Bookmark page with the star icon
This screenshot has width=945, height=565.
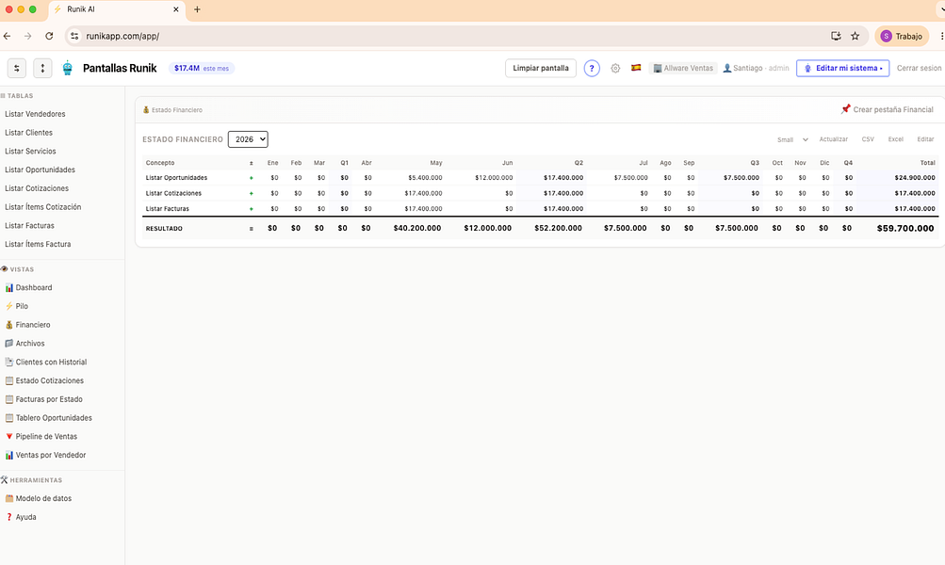(855, 36)
